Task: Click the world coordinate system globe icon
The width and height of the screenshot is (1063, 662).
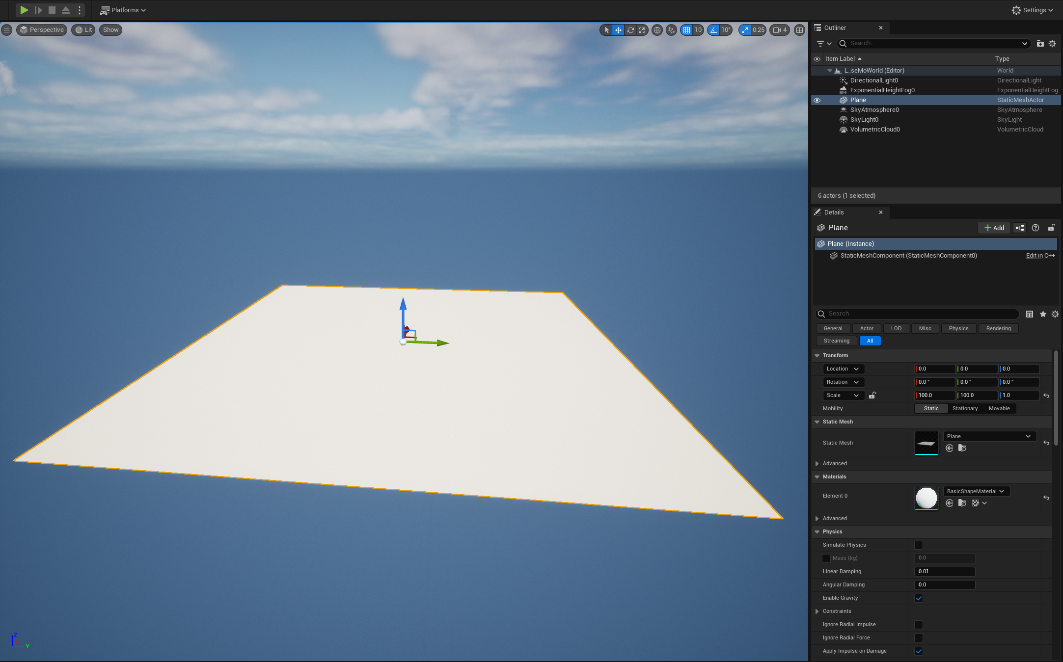Action: pos(657,30)
